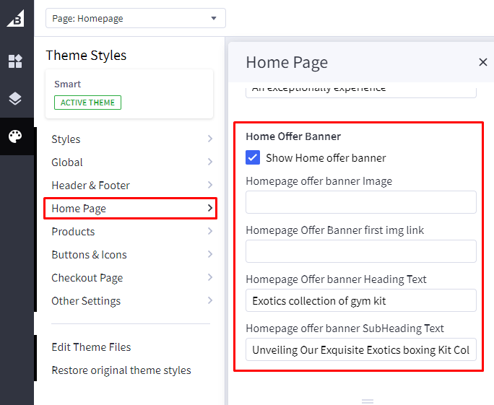Click the BigCommerce logo icon

click(15, 18)
